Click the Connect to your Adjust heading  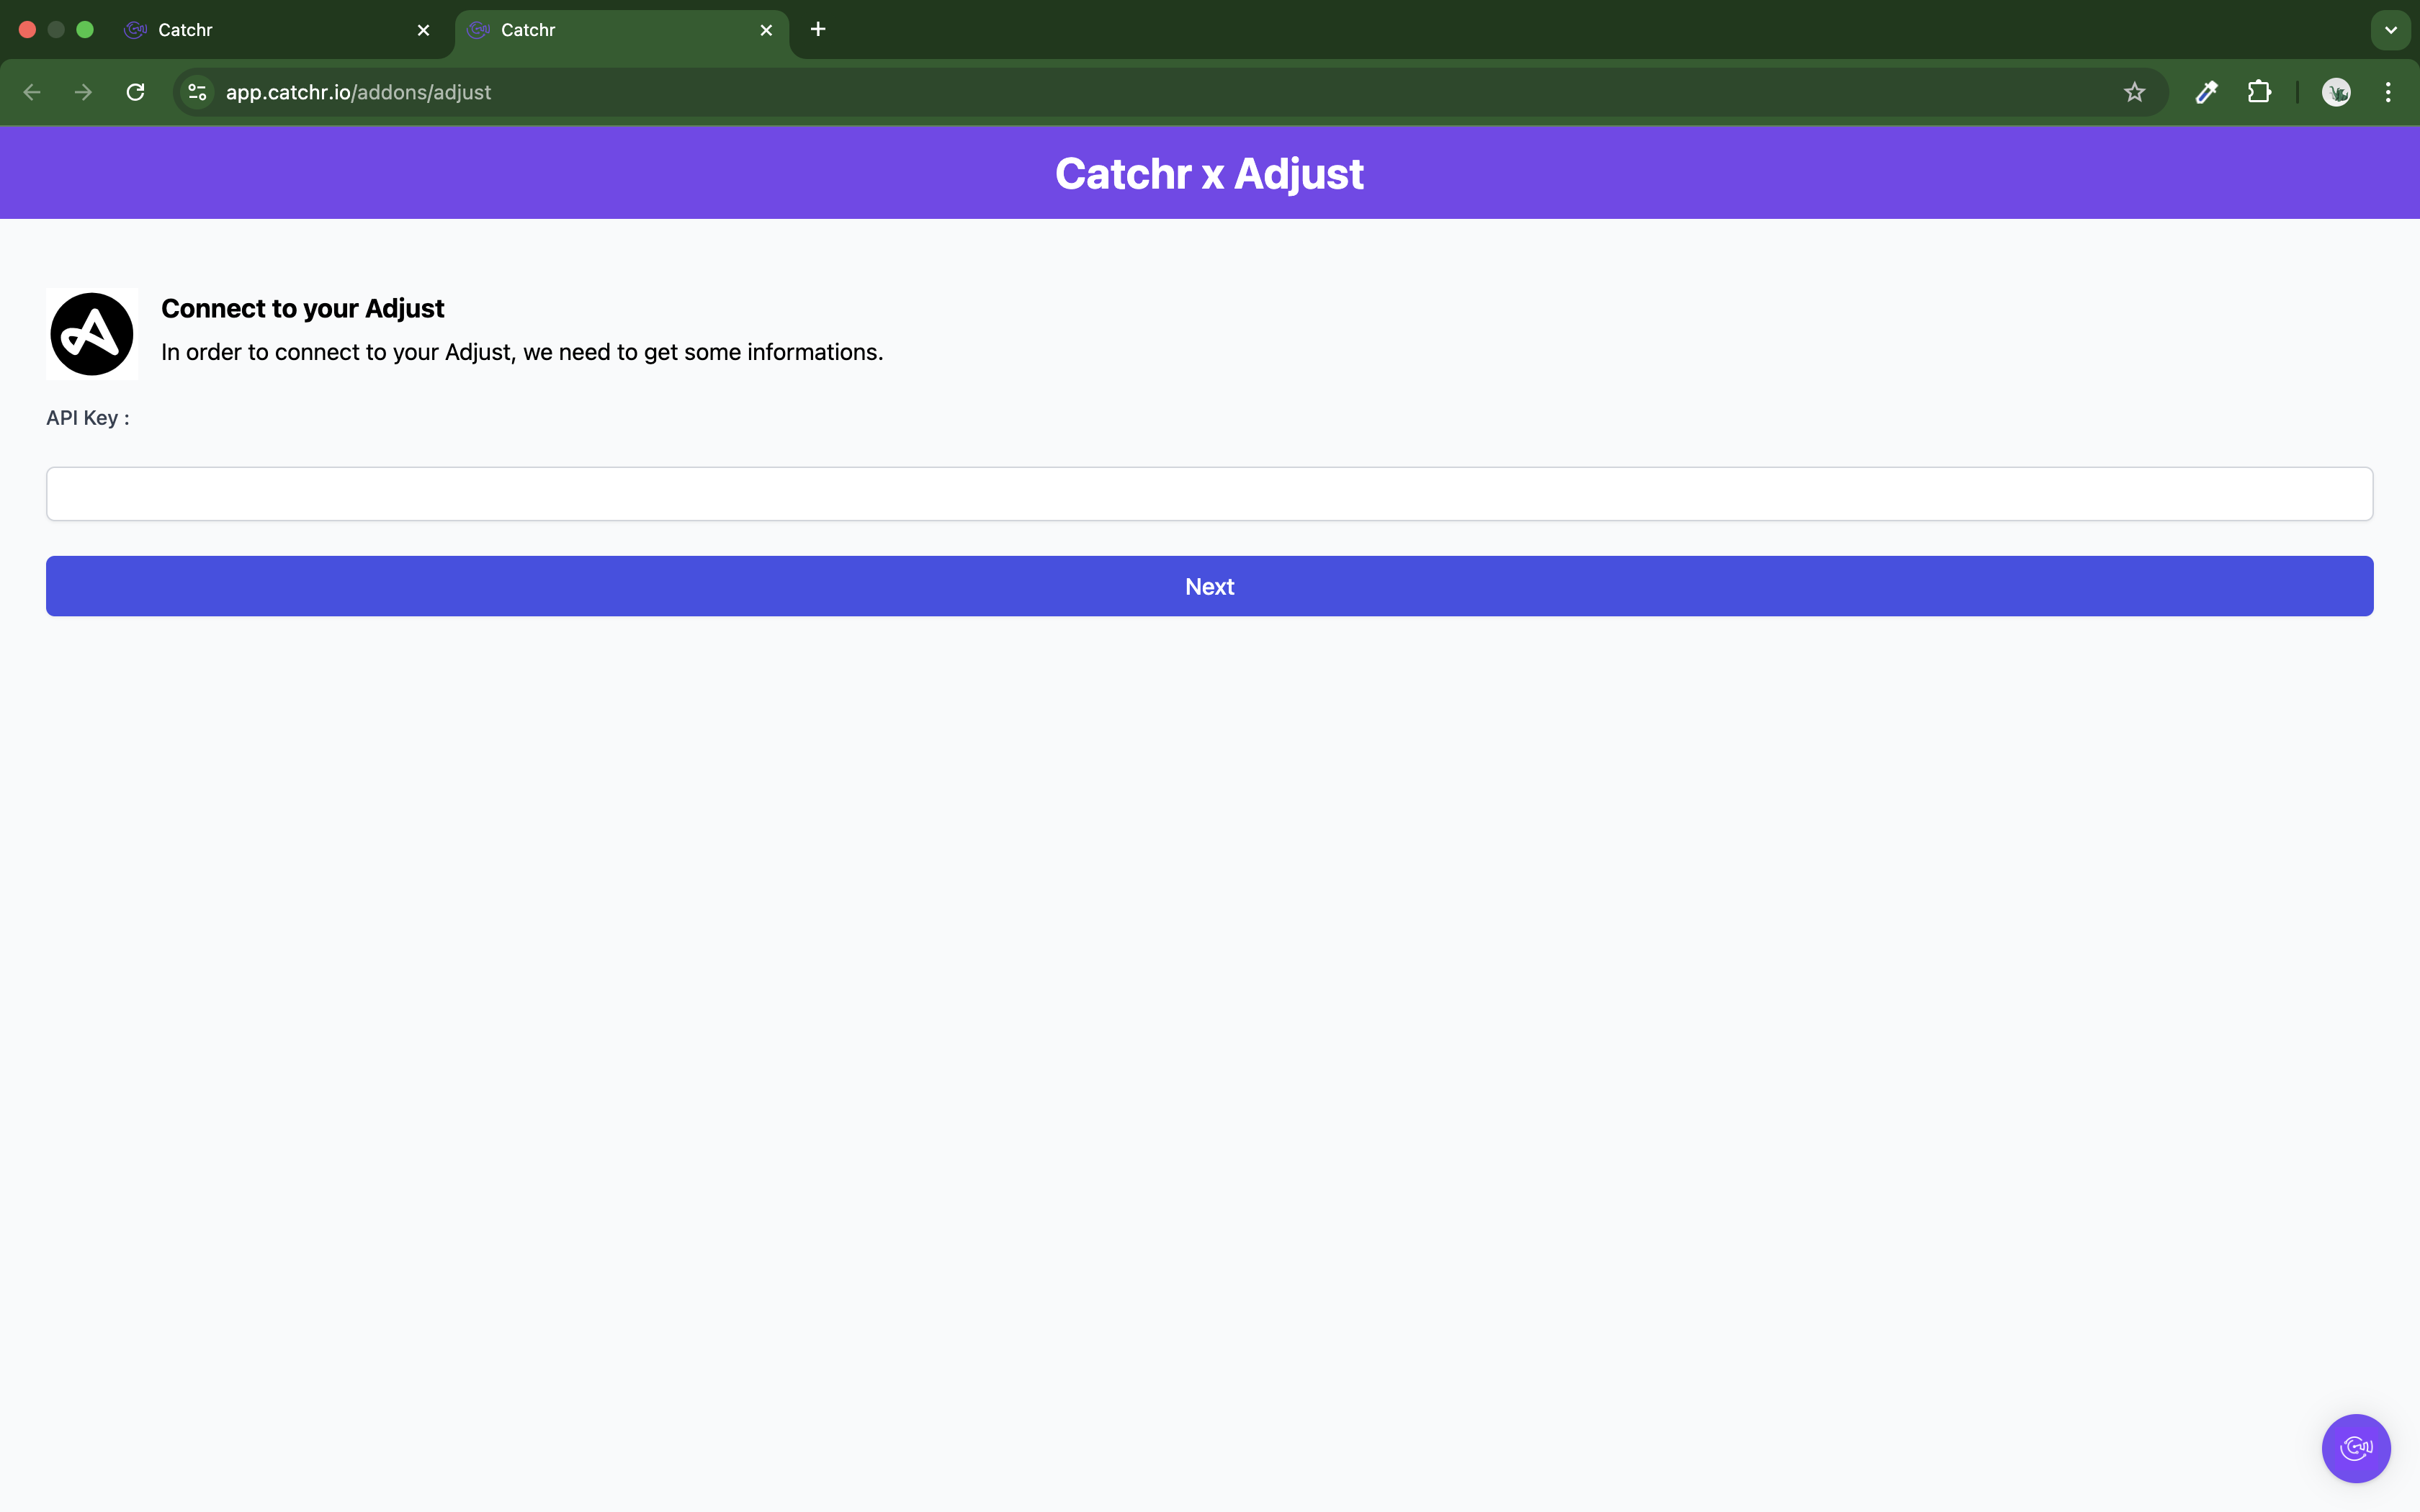[x=302, y=308]
